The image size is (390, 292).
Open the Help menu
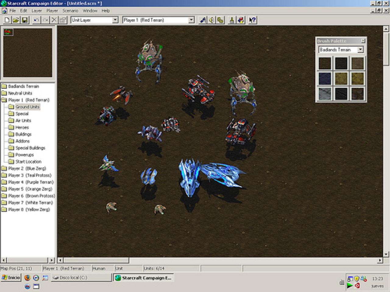(106, 11)
